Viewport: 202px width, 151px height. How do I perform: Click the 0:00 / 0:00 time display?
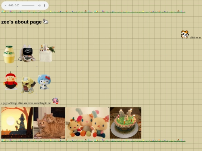[x=14, y=6]
